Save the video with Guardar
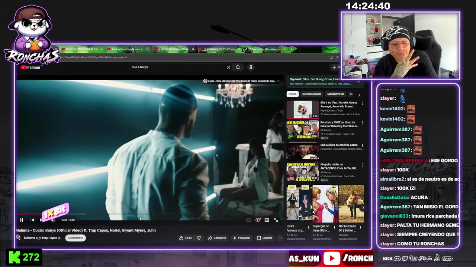The height and width of the screenshot is (267, 476). [x=264, y=238]
